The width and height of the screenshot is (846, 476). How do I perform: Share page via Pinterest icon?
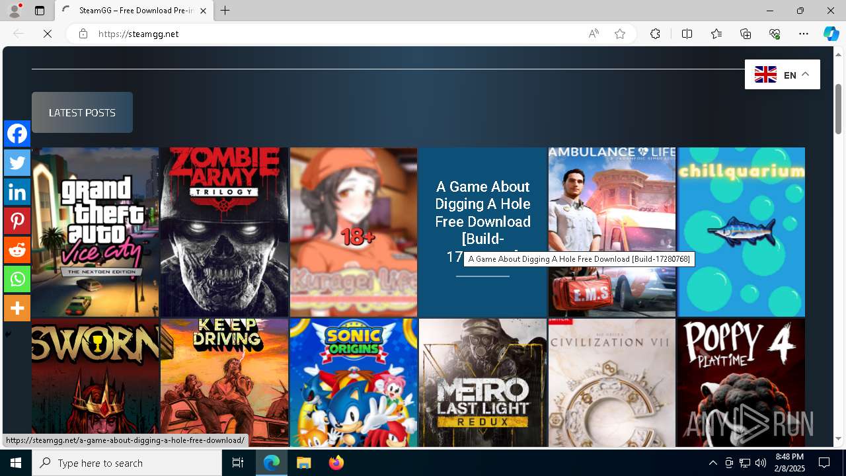tap(17, 221)
